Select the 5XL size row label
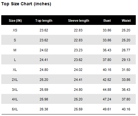 point(15,109)
